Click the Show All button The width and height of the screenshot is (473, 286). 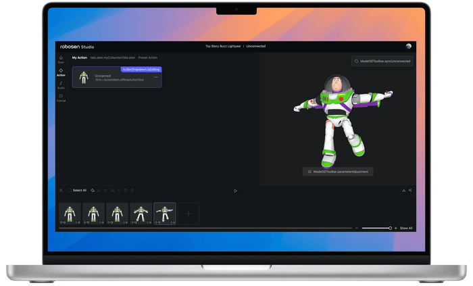405,229
